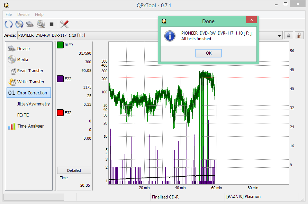Click the elapsed time value 20:35
This screenshot has height=204, width=308.
tap(85, 185)
